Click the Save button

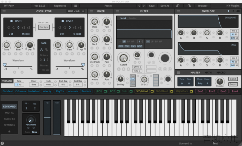152,6
